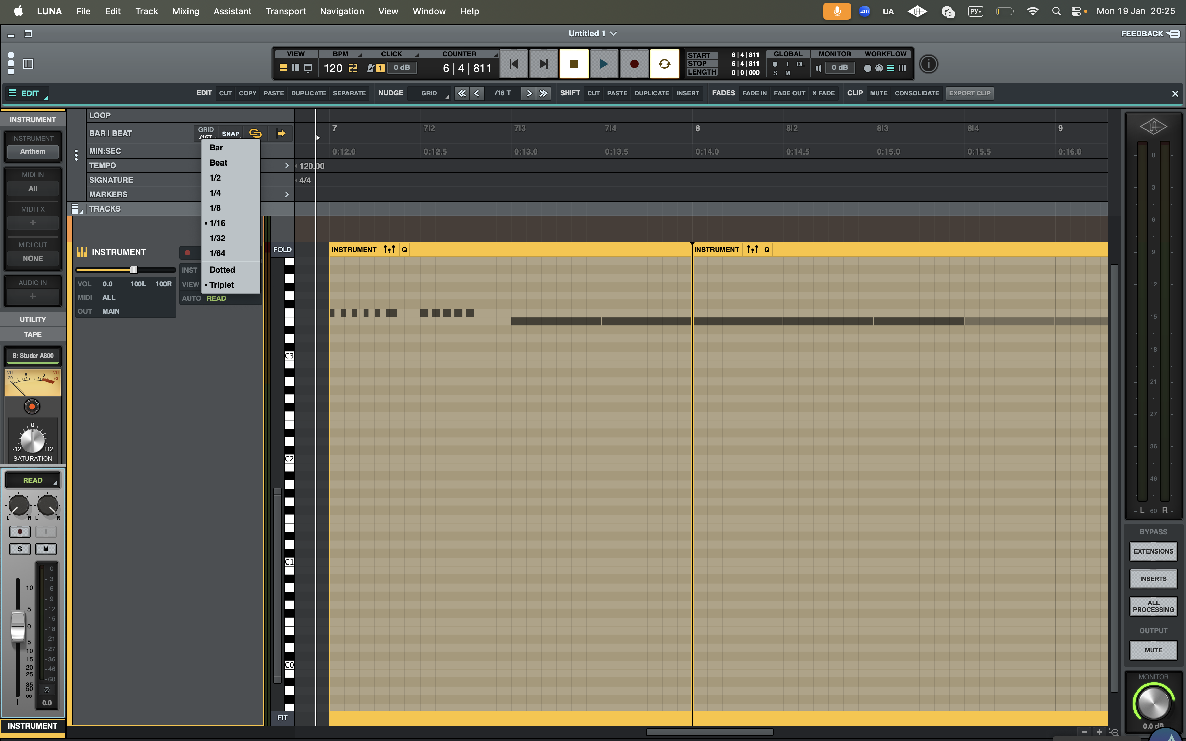Click the tempo sync icon next to 120
Image resolution: width=1186 pixels, height=741 pixels.
pyautogui.click(x=353, y=68)
